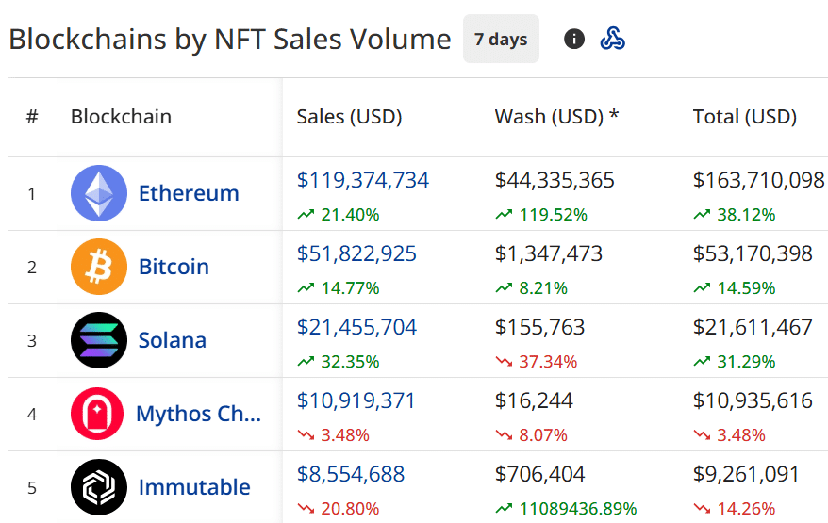Viewport: 828px width, 523px height.
Task: Click Bitcoin sales value $51,822,925
Action: (356, 253)
